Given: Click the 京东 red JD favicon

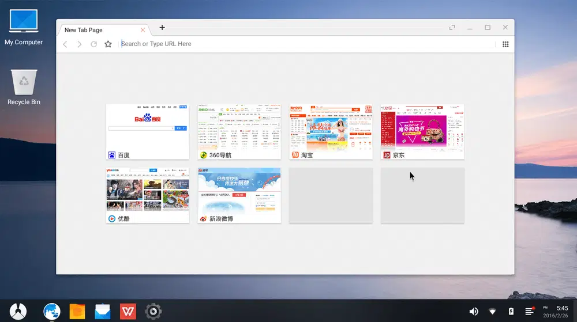Looking at the screenshot, I should (x=387, y=156).
